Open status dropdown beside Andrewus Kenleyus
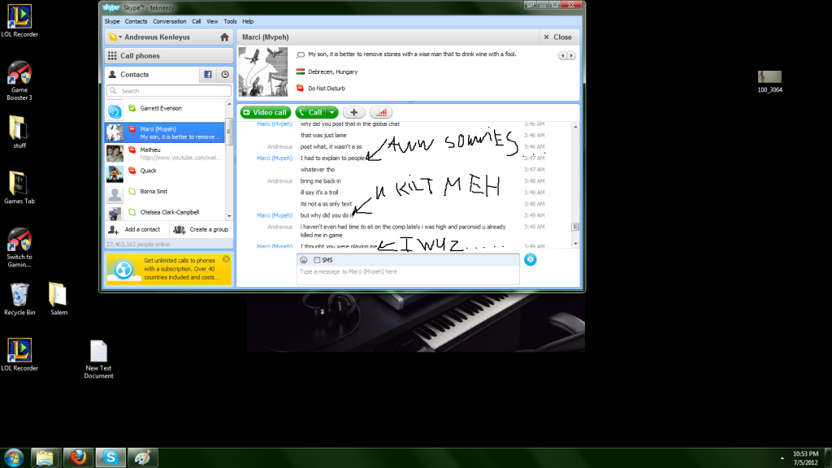The width and height of the screenshot is (832, 468). pos(115,37)
